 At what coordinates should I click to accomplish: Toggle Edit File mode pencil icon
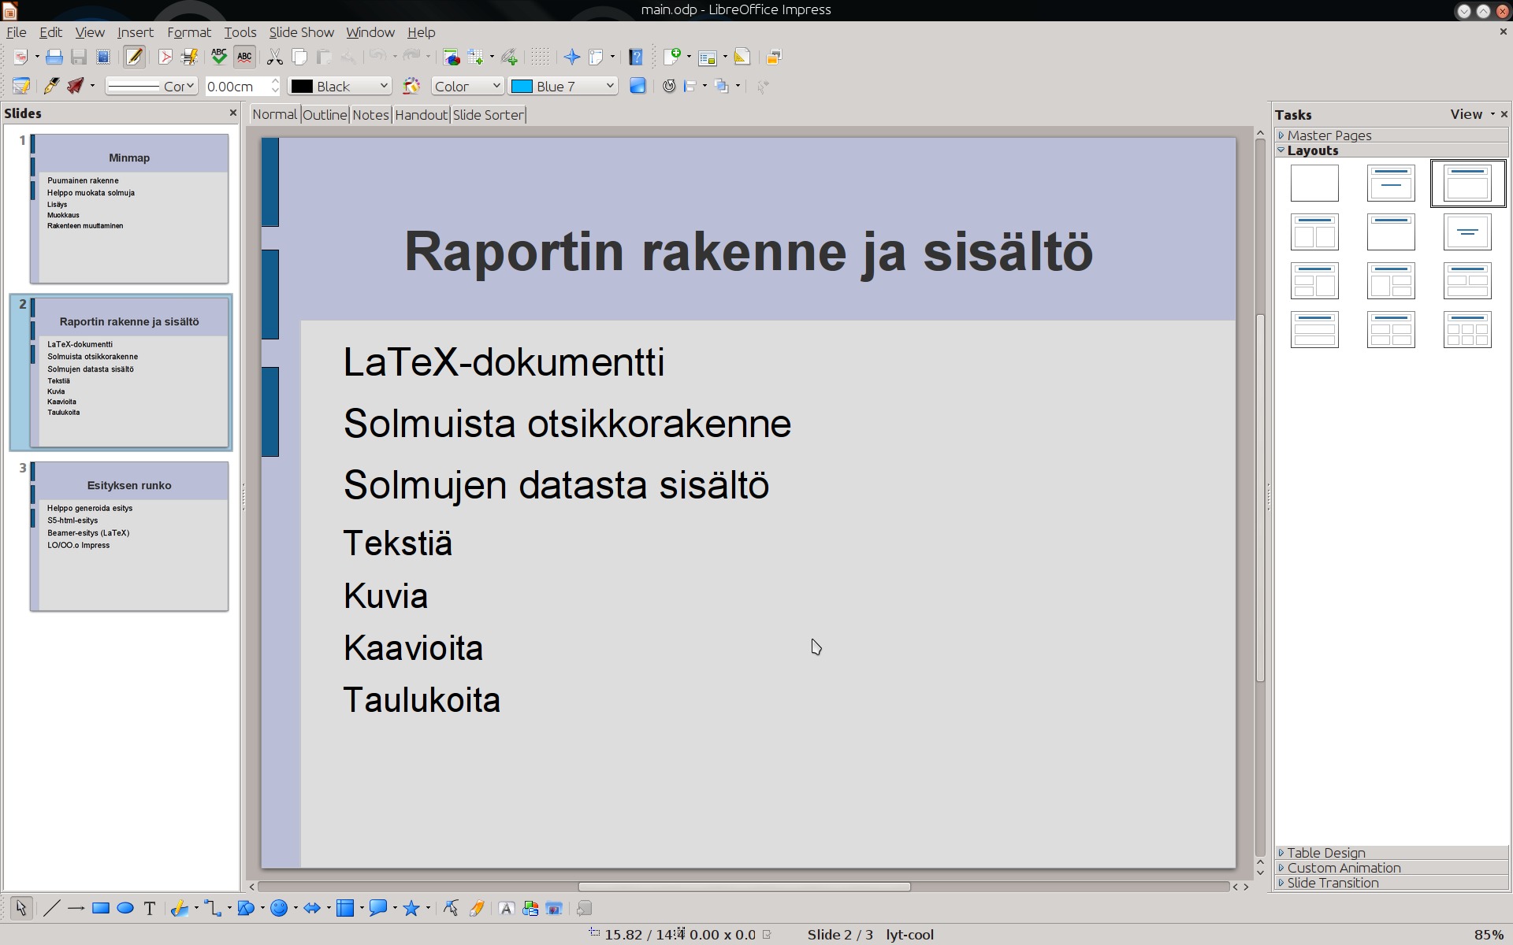coord(134,57)
